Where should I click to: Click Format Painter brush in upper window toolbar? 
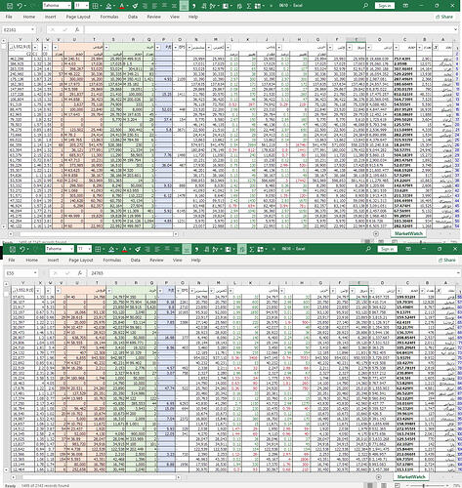click(135, 6)
